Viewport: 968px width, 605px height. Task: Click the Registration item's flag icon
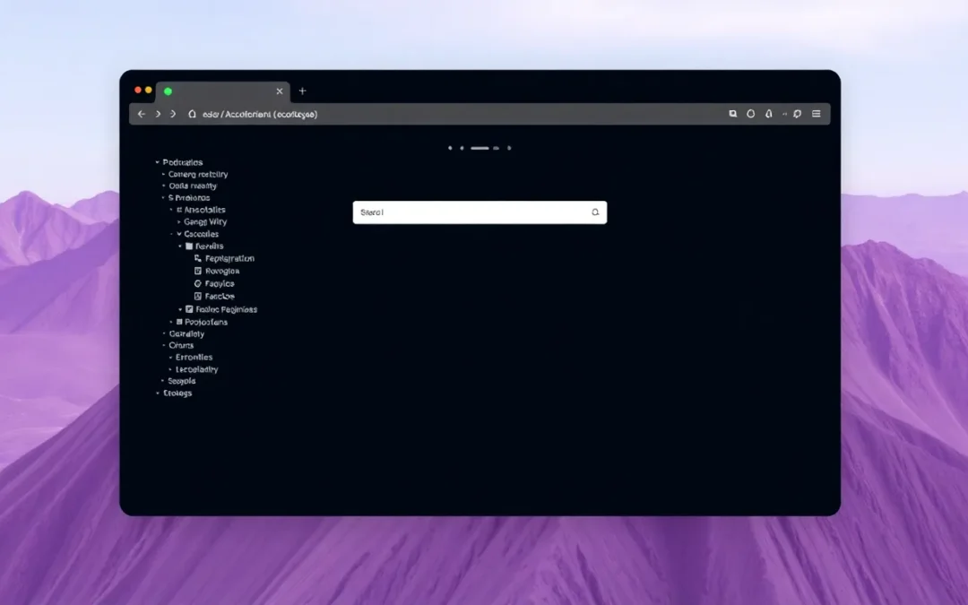pos(196,258)
